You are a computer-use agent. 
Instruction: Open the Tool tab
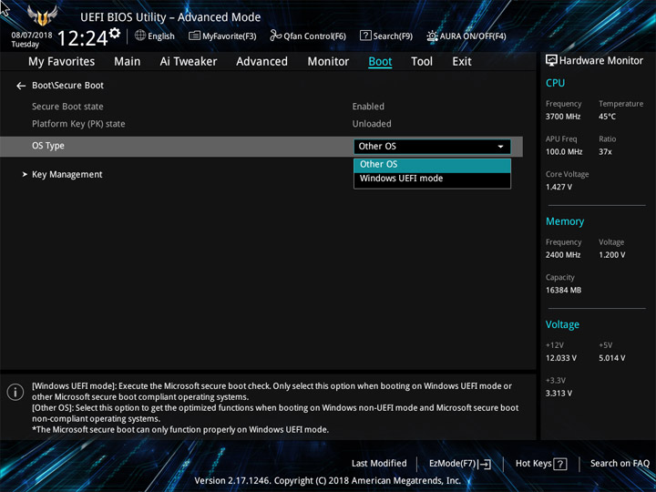(x=422, y=62)
